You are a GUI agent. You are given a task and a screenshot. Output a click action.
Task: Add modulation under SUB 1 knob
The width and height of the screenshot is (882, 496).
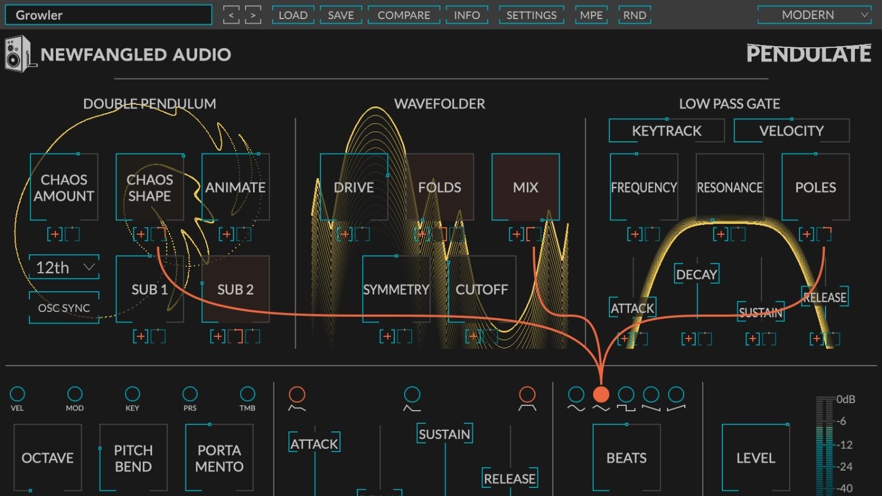click(140, 336)
